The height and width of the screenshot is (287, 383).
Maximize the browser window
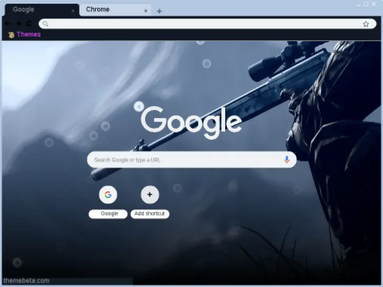(x=366, y=4)
